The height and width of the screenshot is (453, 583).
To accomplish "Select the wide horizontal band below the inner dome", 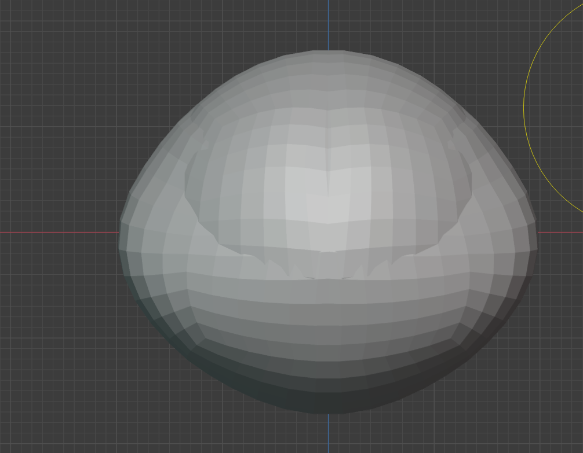I will point(327,293).
